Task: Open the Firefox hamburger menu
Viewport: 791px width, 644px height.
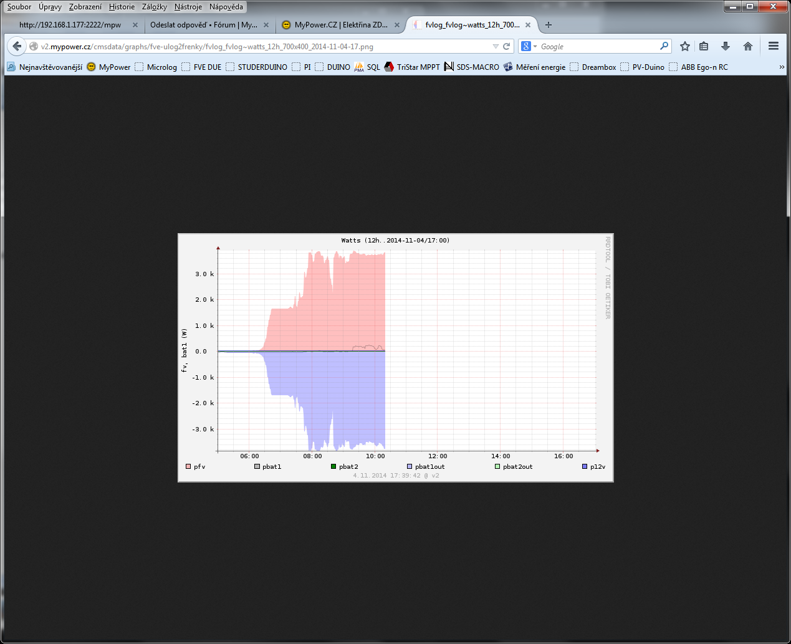Action: (x=774, y=46)
